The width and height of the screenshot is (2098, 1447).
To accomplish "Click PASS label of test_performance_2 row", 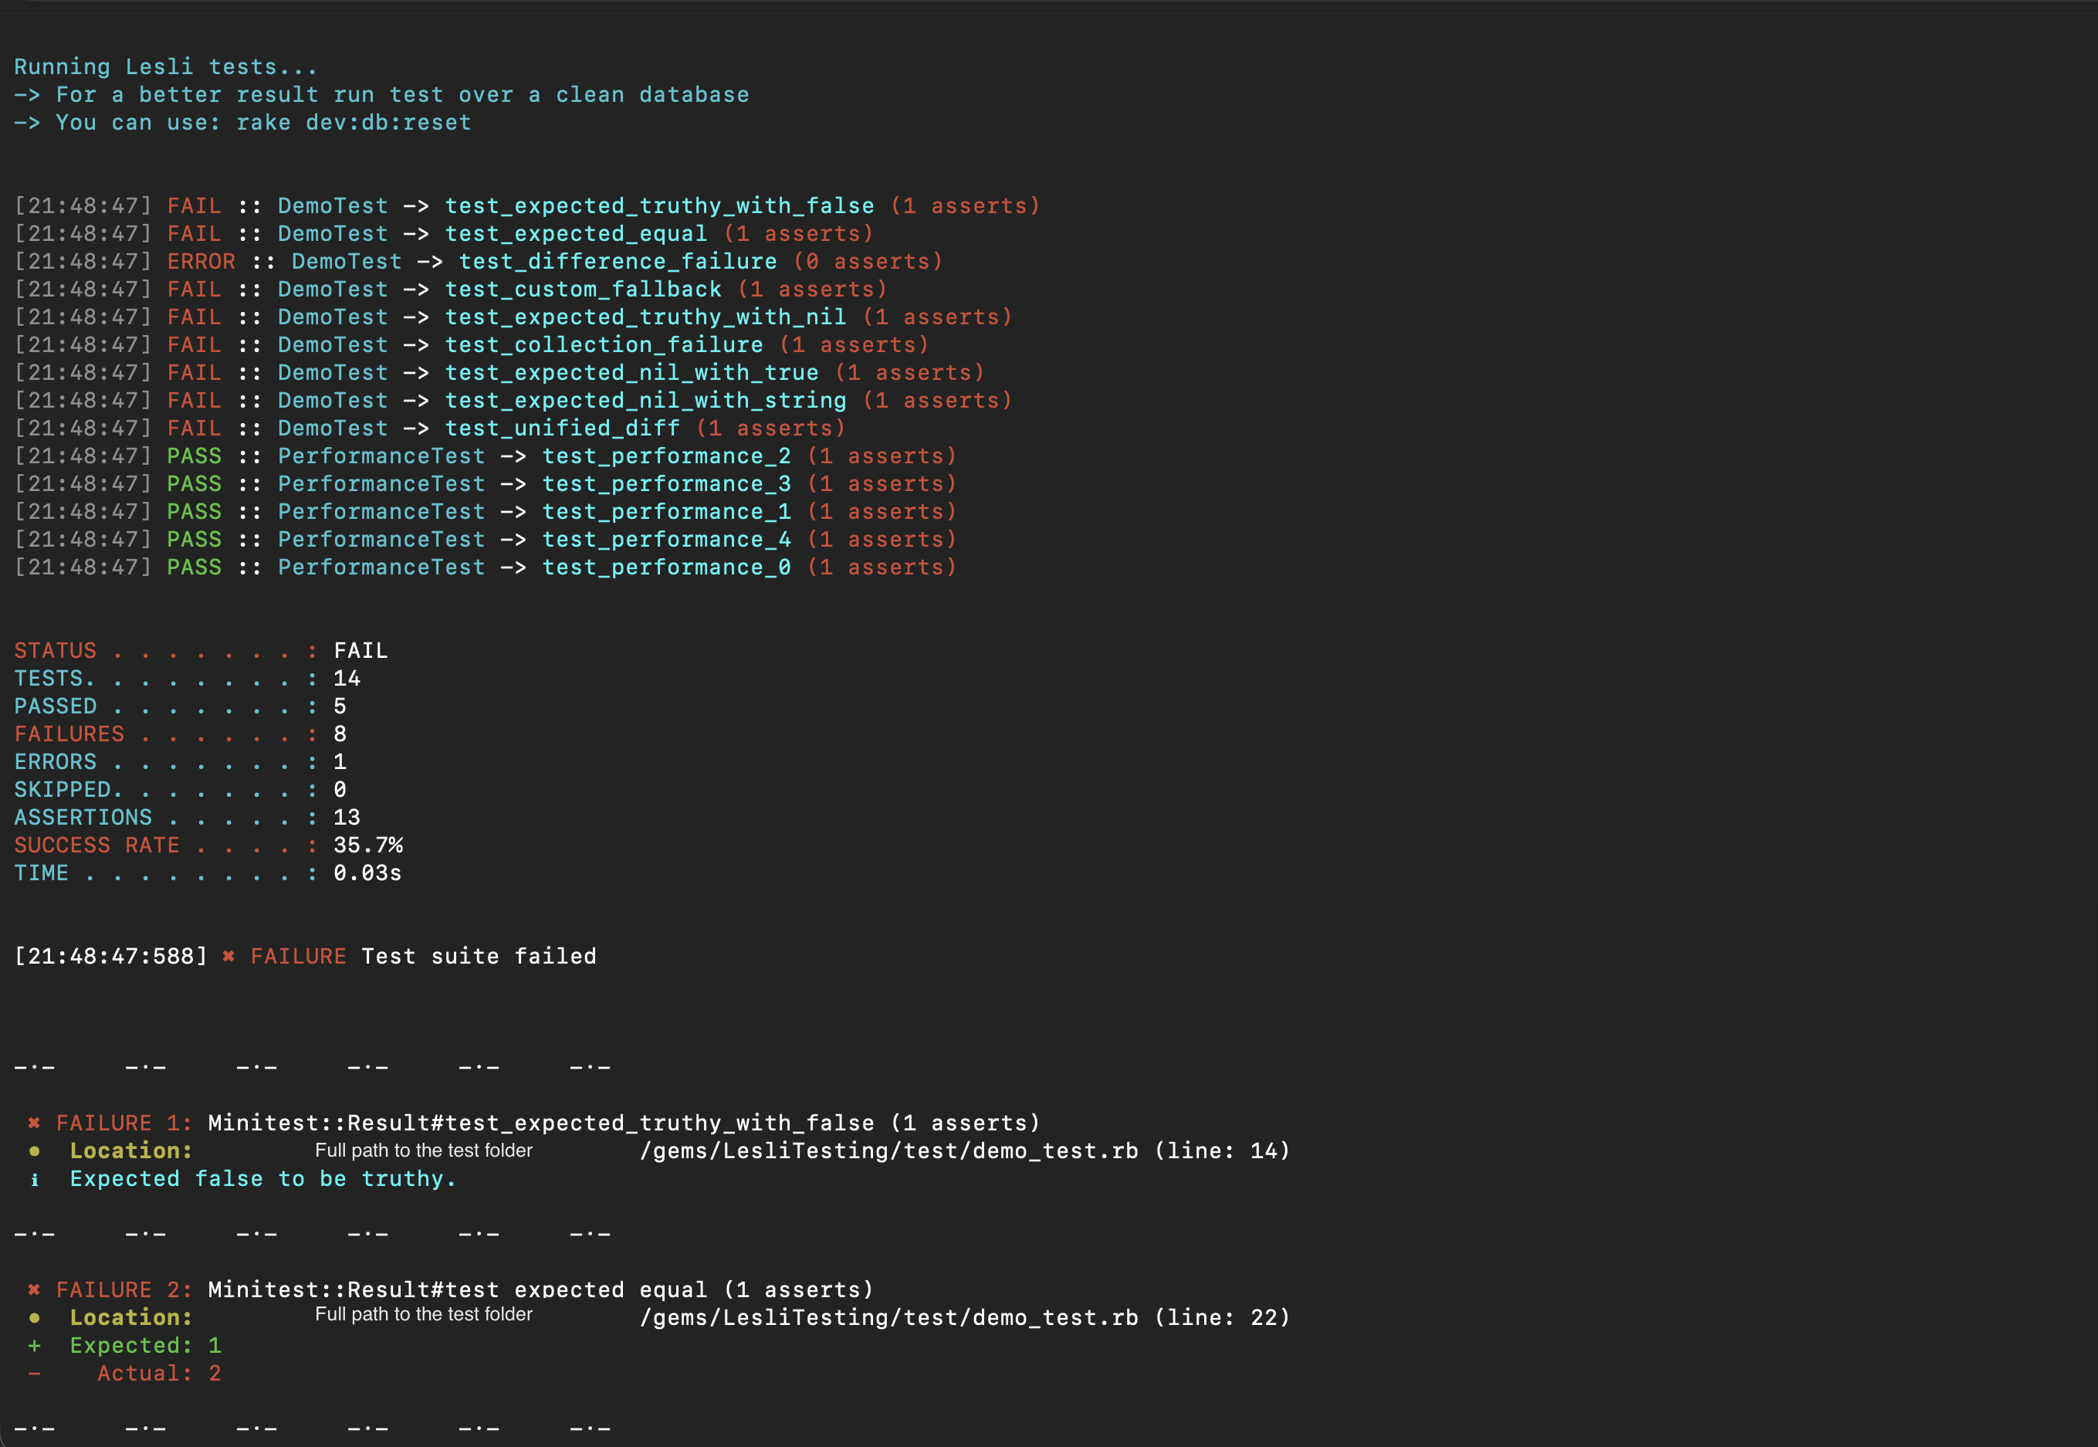I will 194,456.
